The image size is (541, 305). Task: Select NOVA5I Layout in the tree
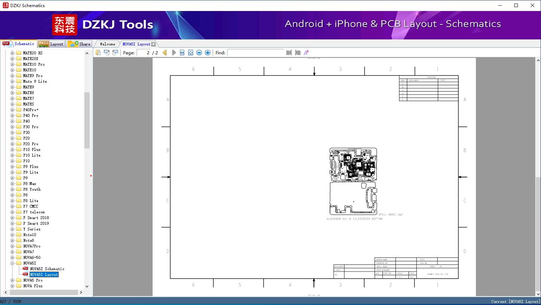tap(44, 274)
